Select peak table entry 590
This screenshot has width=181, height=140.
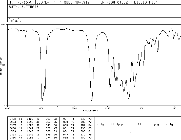click(x=86, y=131)
